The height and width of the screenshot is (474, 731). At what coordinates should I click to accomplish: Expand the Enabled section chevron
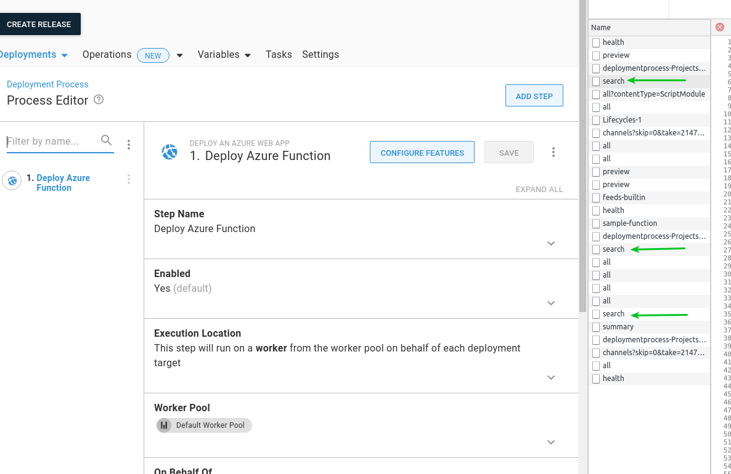[551, 303]
